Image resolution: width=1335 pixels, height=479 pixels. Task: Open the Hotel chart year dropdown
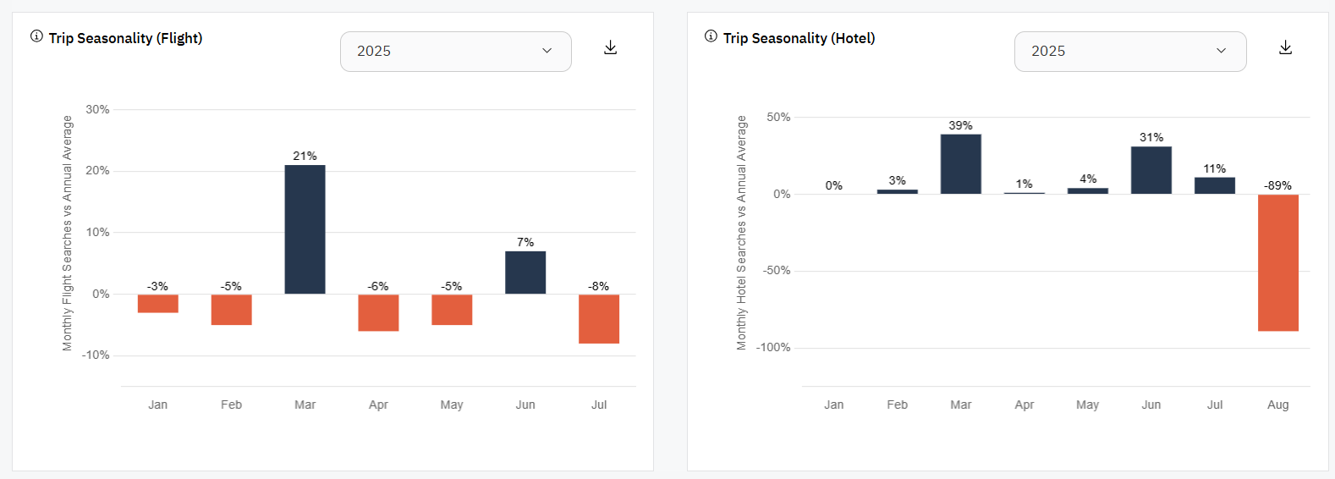(x=1129, y=52)
